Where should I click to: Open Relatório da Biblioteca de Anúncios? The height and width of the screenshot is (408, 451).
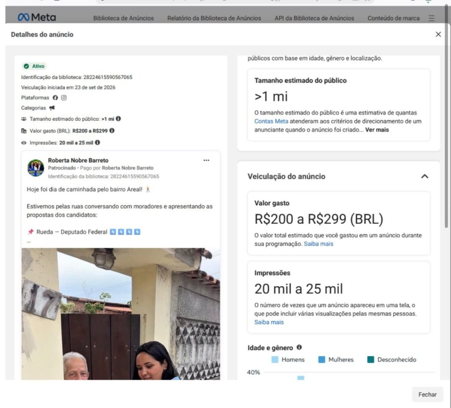[214, 18]
